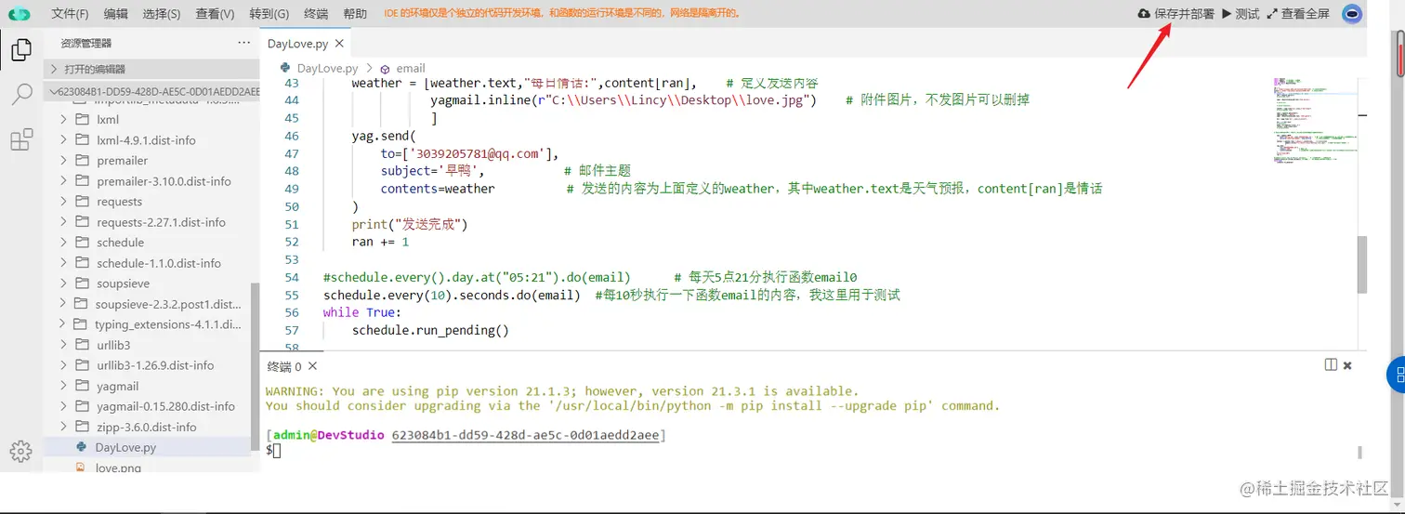
Task: Click the workspace ID 623084b1-dd59 in terminal
Action: tap(527, 435)
